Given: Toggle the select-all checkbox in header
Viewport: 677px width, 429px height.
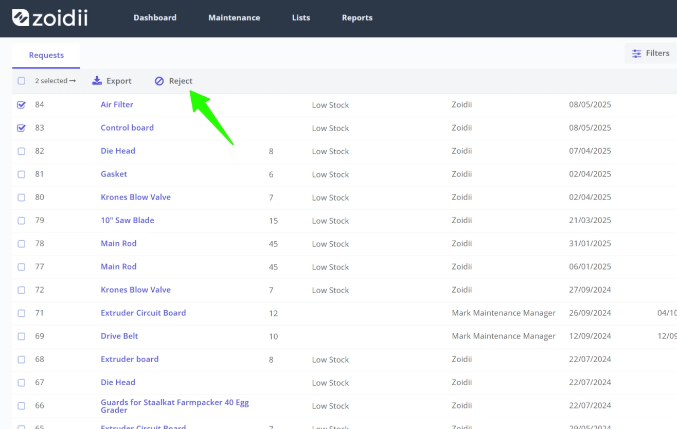Looking at the screenshot, I should 21,81.
